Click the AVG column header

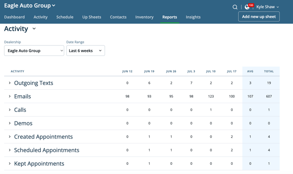click(x=250, y=71)
